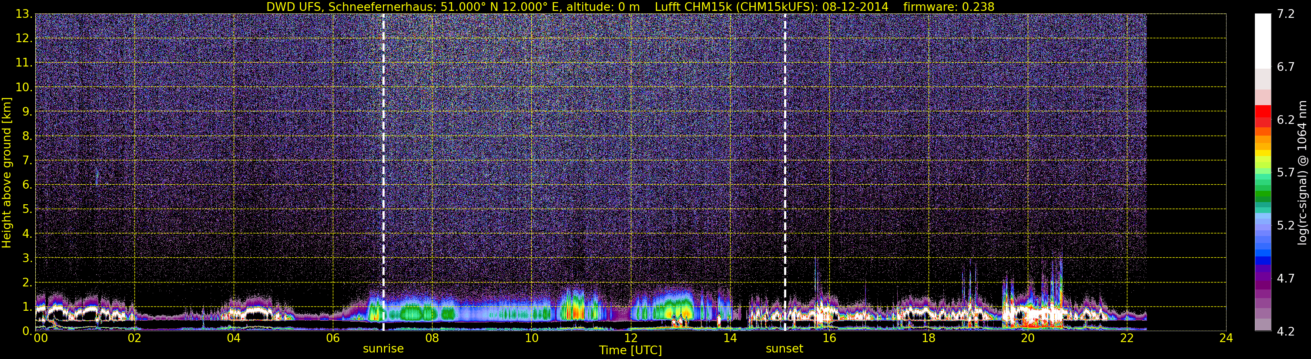Click the colorbar tick value 7.2

[1285, 14]
